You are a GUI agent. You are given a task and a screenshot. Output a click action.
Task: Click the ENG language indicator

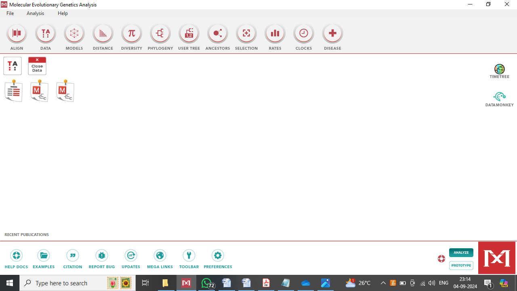[x=443, y=283]
